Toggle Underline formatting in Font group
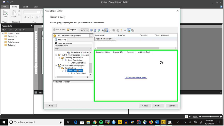The height and width of the screenshot is (126, 224). (32, 17)
